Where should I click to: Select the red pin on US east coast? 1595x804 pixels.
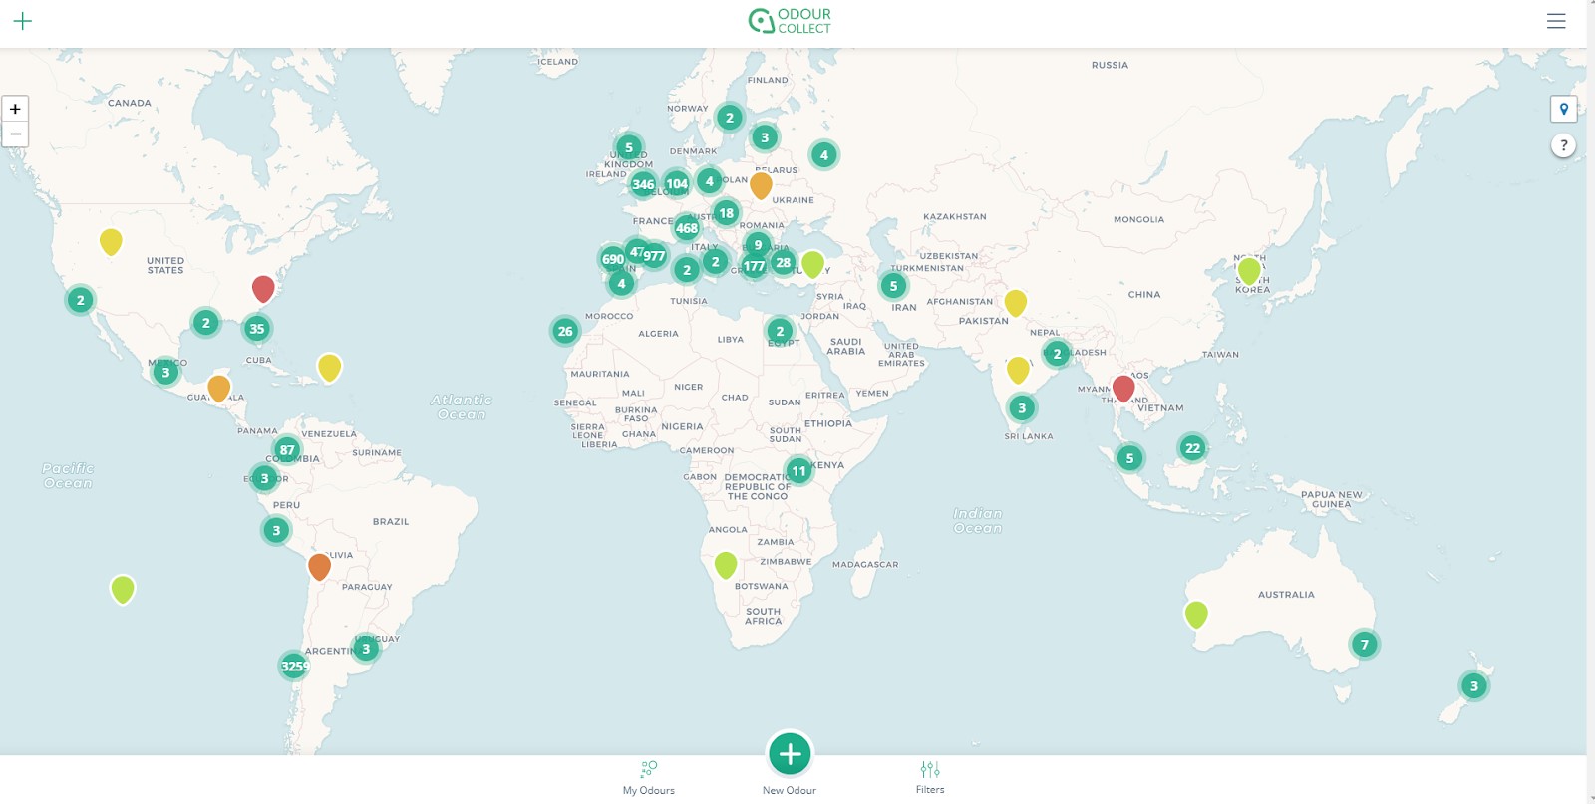263,288
